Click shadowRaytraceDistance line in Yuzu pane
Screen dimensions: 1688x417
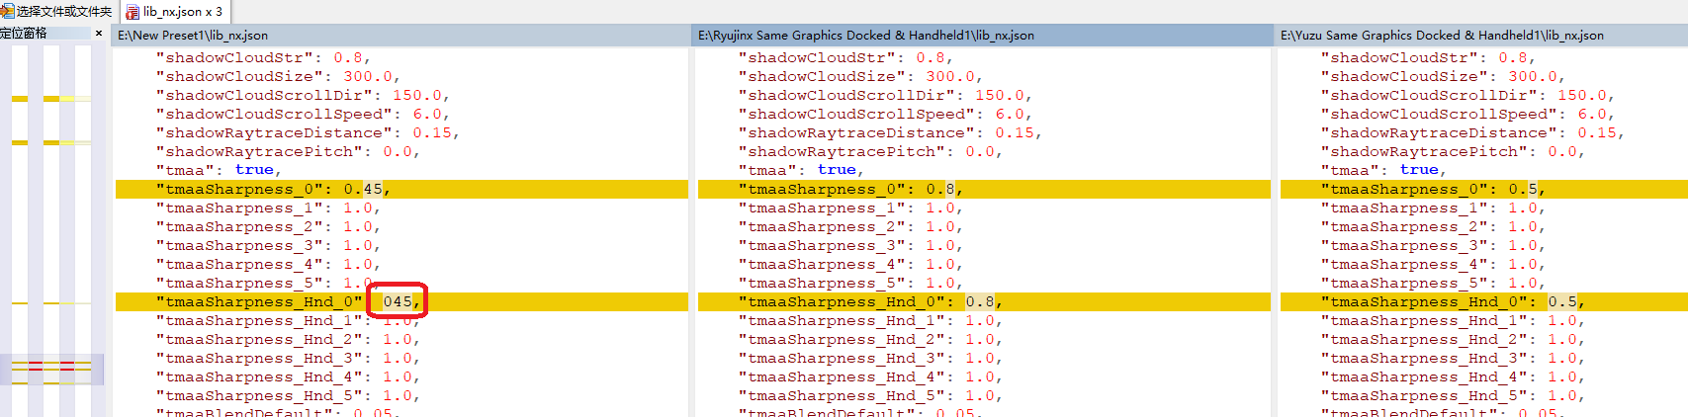pos(1472,132)
